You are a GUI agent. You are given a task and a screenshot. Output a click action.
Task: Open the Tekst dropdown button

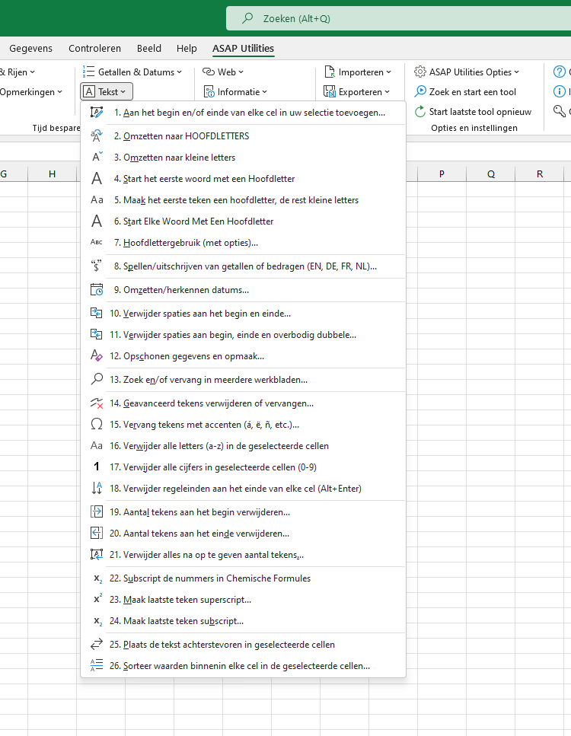[x=107, y=91]
